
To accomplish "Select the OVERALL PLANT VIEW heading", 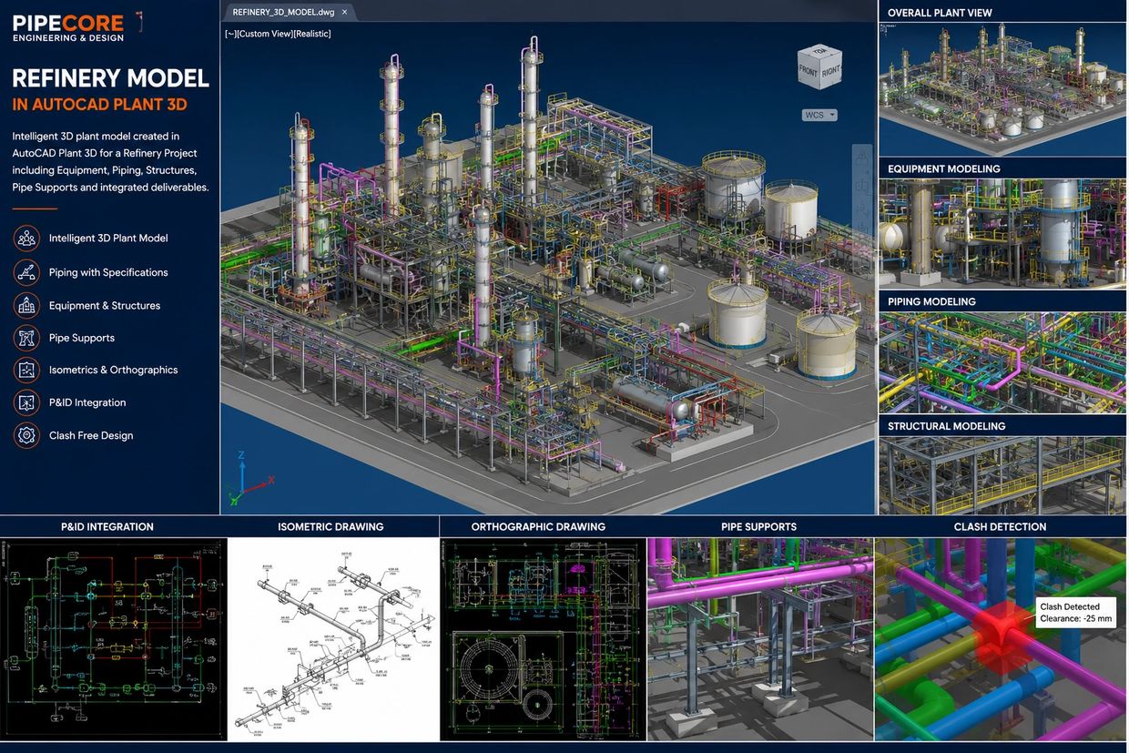I will coord(940,13).
